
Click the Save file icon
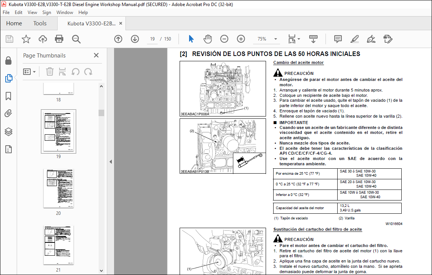[9, 39]
